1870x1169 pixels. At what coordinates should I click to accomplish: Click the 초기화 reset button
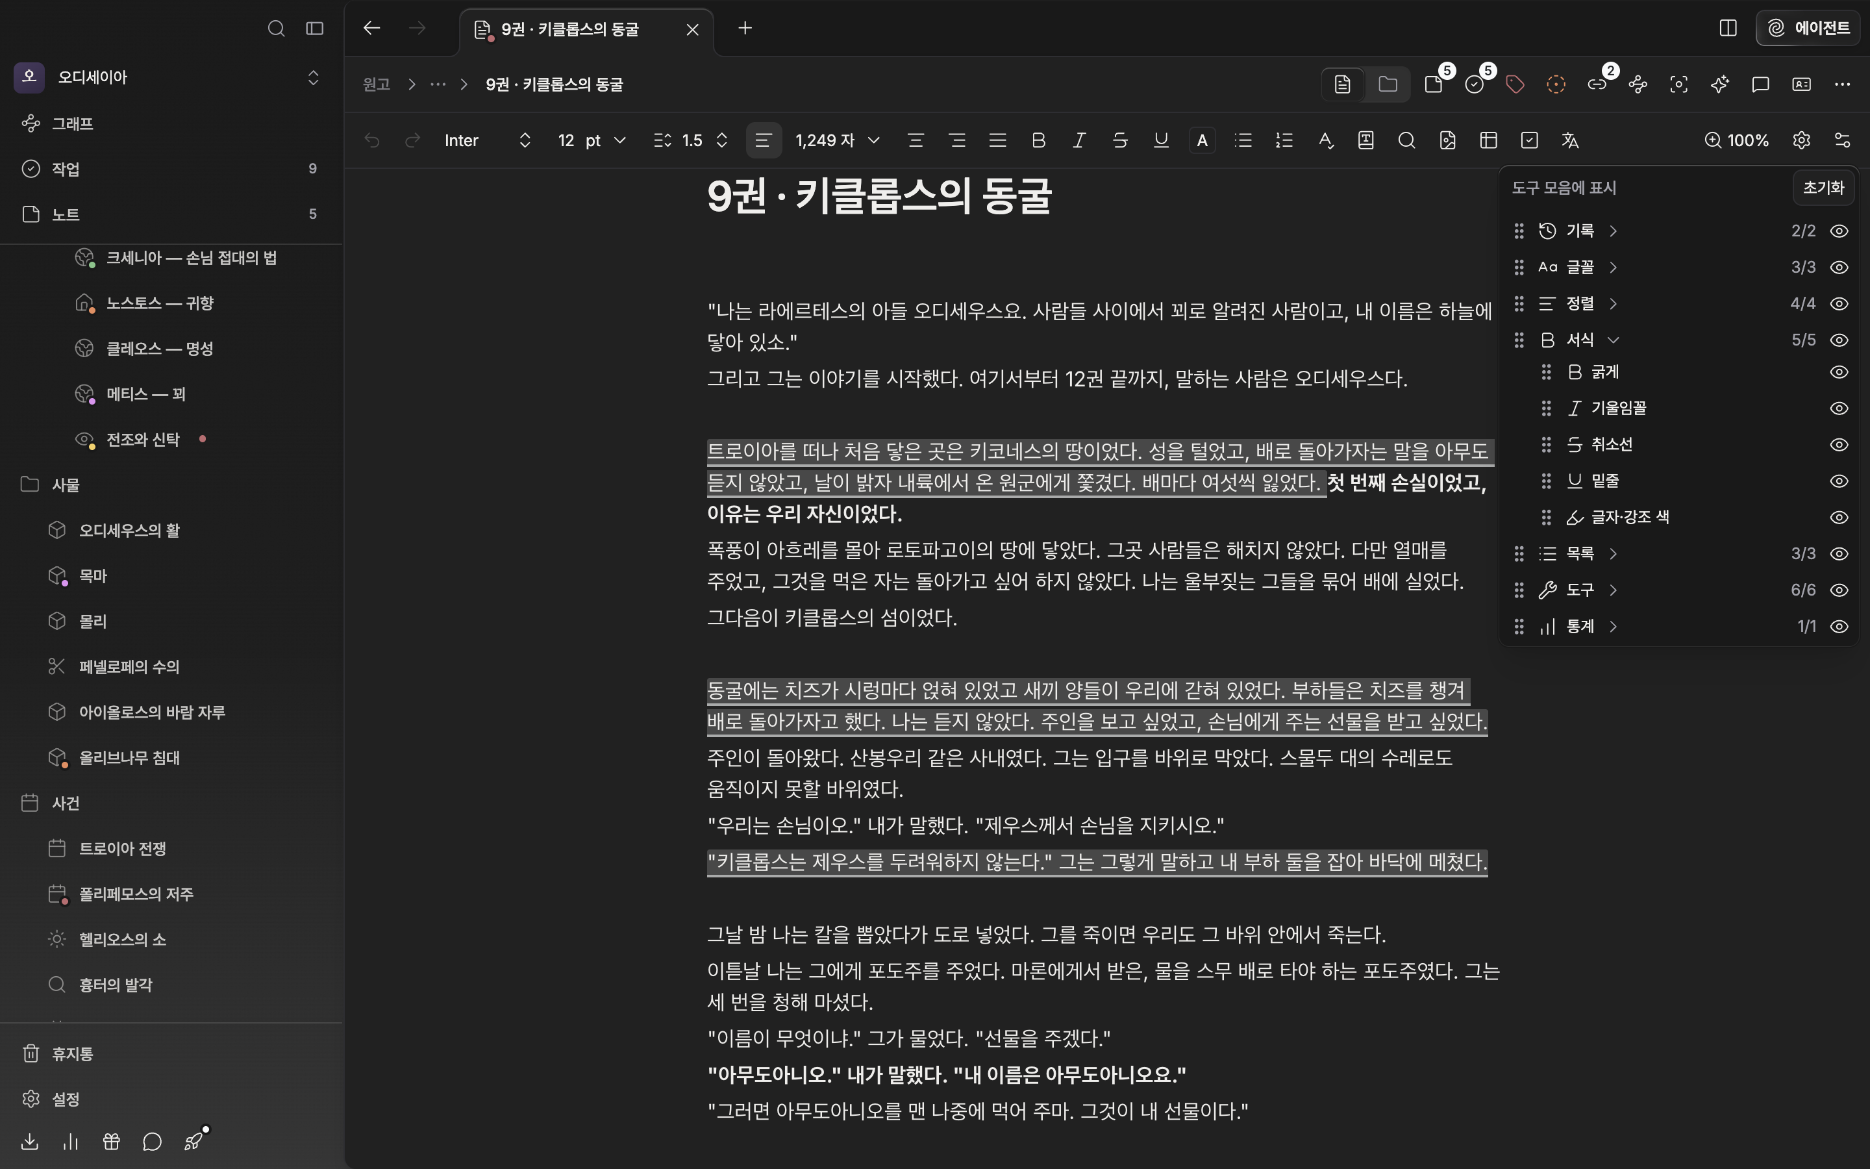point(1823,188)
